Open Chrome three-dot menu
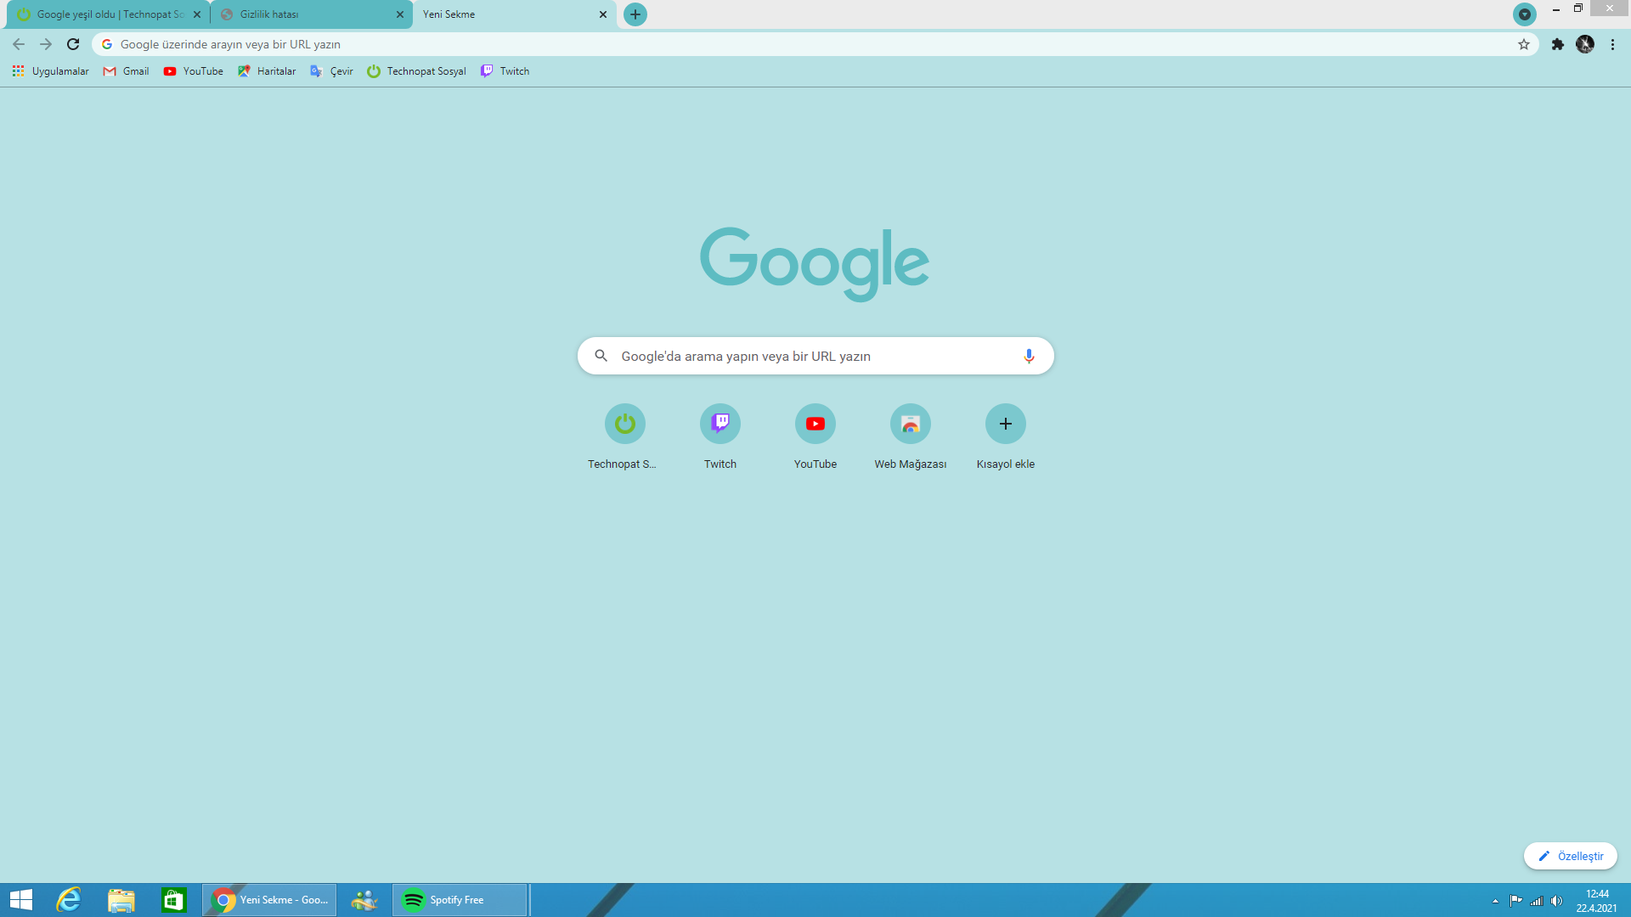Viewport: 1631px width, 917px height. click(x=1612, y=44)
